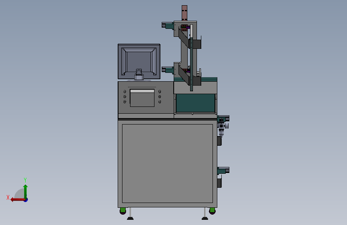Image resolution: width=347 pixels, height=225 pixels.
Task: Select the brown rod on top of the tower
Action: (x=185, y=13)
